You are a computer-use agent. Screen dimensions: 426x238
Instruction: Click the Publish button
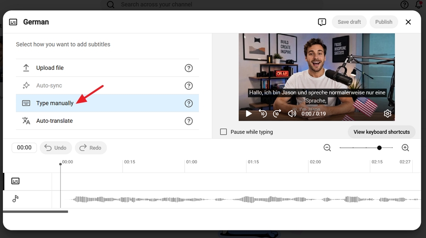point(383,22)
